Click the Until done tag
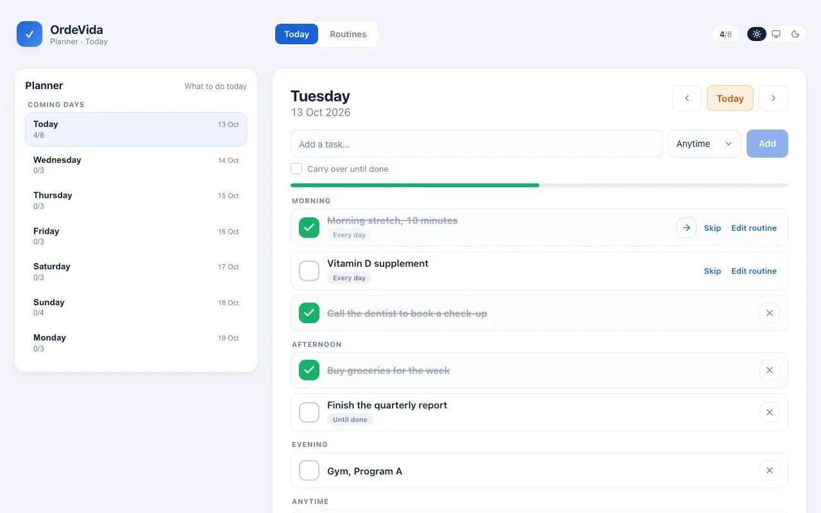821x513 pixels. [x=350, y=419]
